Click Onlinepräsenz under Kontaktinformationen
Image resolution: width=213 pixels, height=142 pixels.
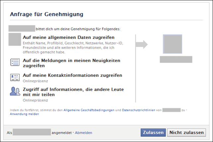[x=35, y=81]
